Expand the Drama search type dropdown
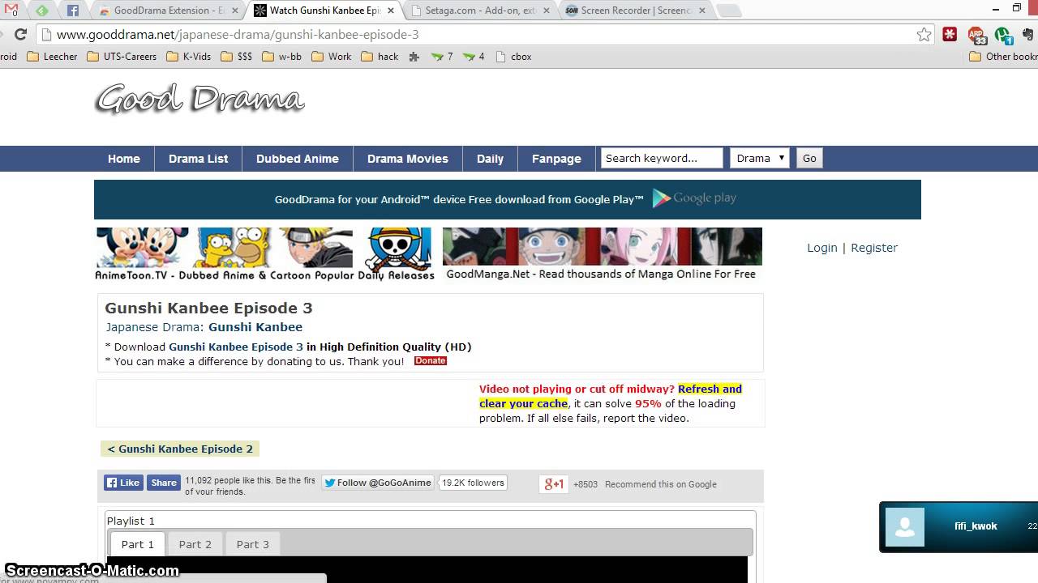Viewport: 1038px width, 583px height. point(760,158)
